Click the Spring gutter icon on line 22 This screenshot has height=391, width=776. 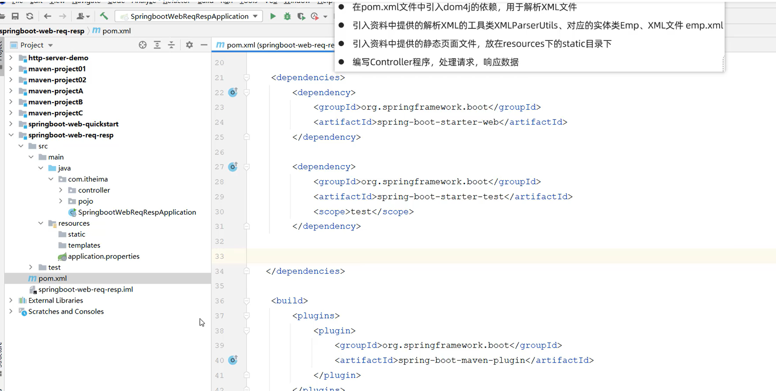point(233,92)
